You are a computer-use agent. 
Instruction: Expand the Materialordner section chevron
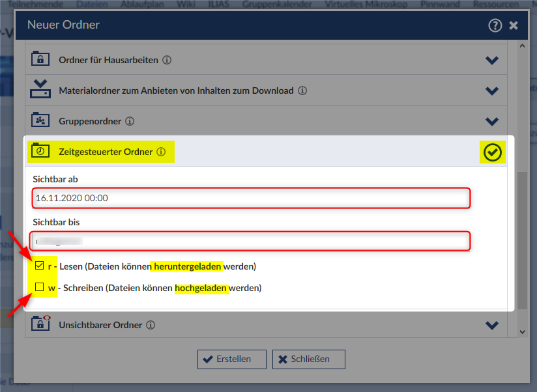pyautogui.click(x=492, y=91)
